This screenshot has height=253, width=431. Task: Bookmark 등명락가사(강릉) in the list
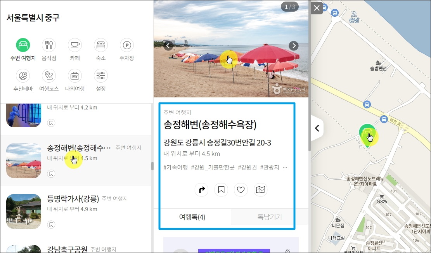coord(51,225)
